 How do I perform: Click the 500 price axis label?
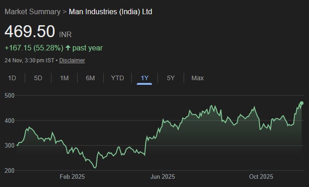(10, 95)
